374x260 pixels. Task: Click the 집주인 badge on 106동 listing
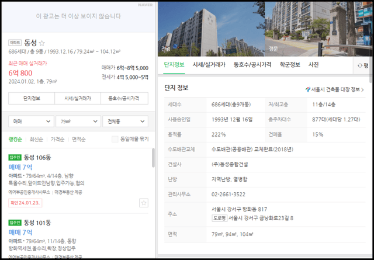[x=15, y=157]
